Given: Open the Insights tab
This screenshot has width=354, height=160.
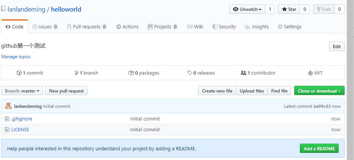Looking at the screenshot, I should tap(257, 26).
